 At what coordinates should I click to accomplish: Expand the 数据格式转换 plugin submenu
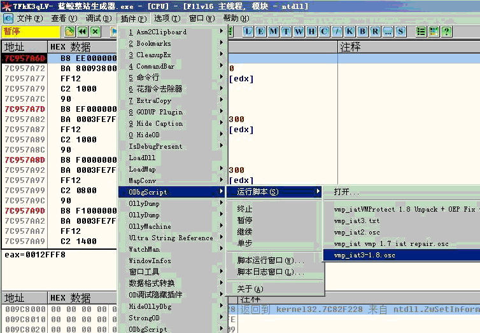click(x=173, y=283)
